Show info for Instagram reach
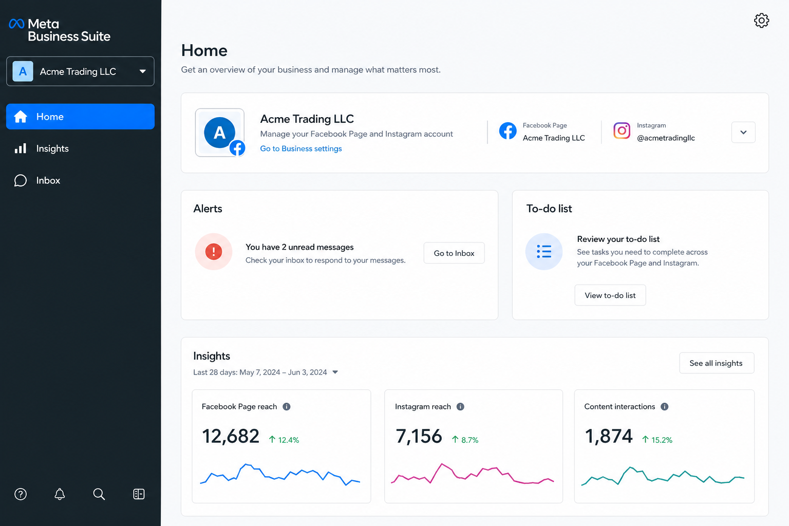The image size is (789, 526). pyautogui.click(x=460, y=407)
